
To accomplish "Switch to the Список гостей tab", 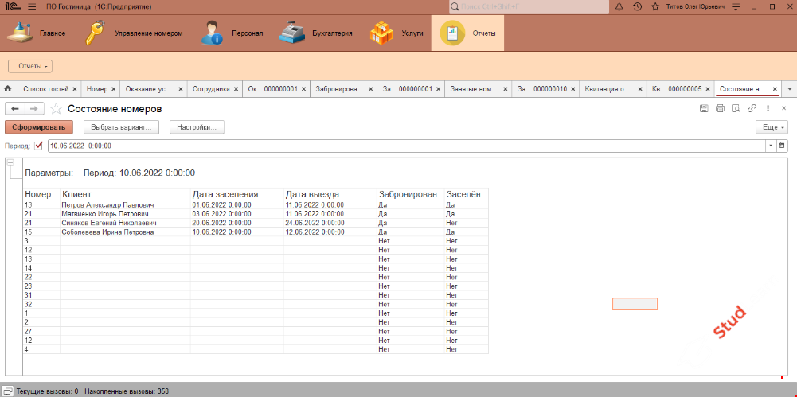I will point(46,88).
